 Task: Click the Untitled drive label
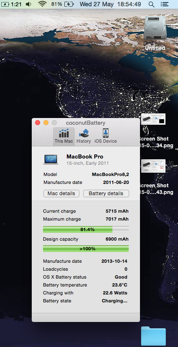155,48
